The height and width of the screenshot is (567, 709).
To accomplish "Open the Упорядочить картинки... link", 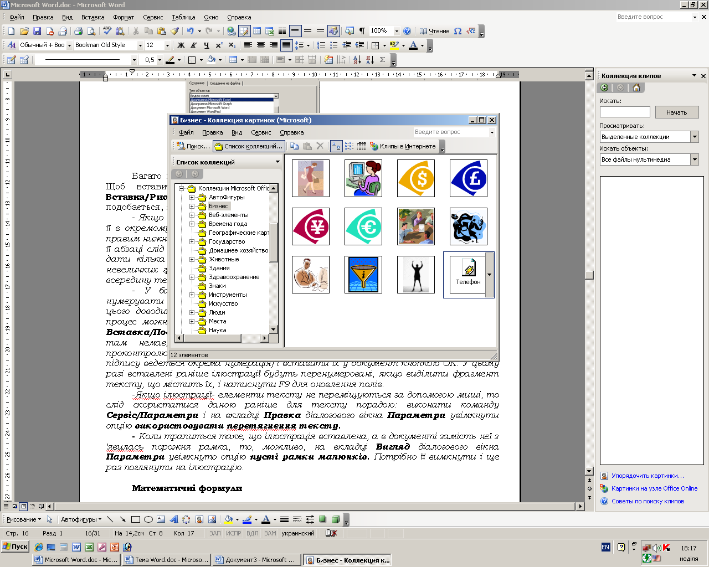I will click(x=648, y=476).
